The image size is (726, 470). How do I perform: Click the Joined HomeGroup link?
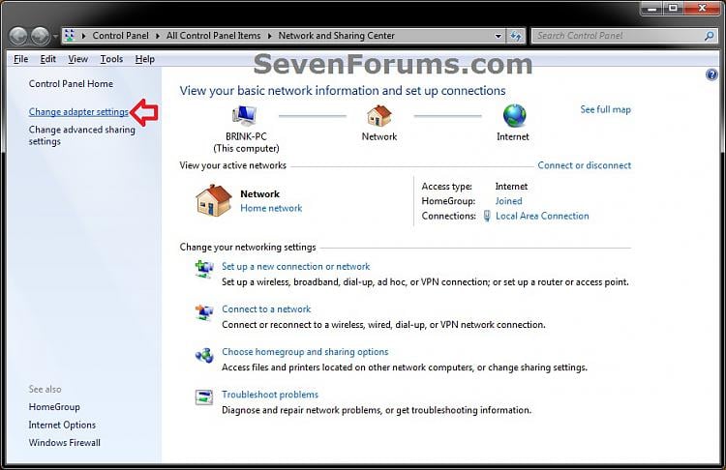point(508,201)
